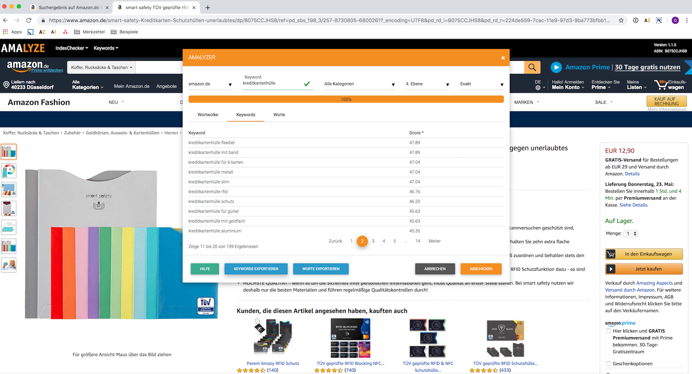Change the Menge quantity dropdown
692x374 pixels.
point(631,233)
